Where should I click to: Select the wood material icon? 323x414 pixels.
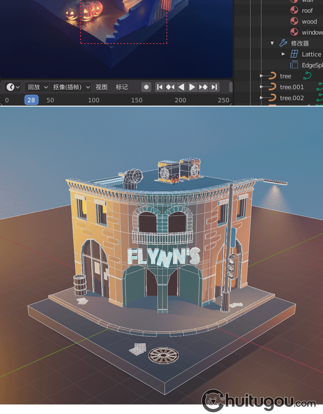pyautogui.click(x=294, y=21)
